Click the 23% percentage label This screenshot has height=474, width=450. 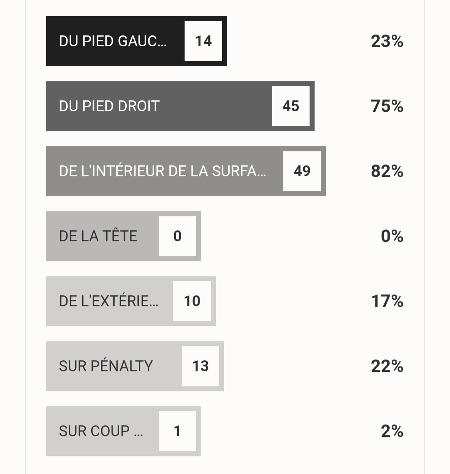point(387,41)
